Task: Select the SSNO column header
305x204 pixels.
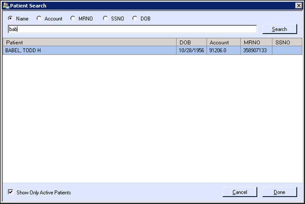Action: tap(286, 43)
